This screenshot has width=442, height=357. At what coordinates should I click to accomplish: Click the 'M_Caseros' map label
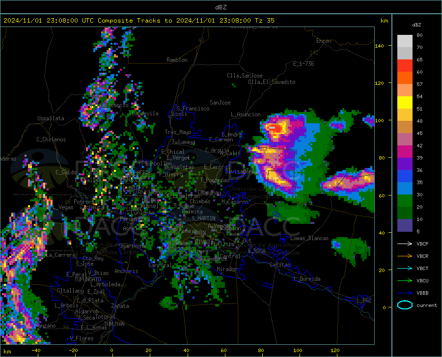[235, 201]
